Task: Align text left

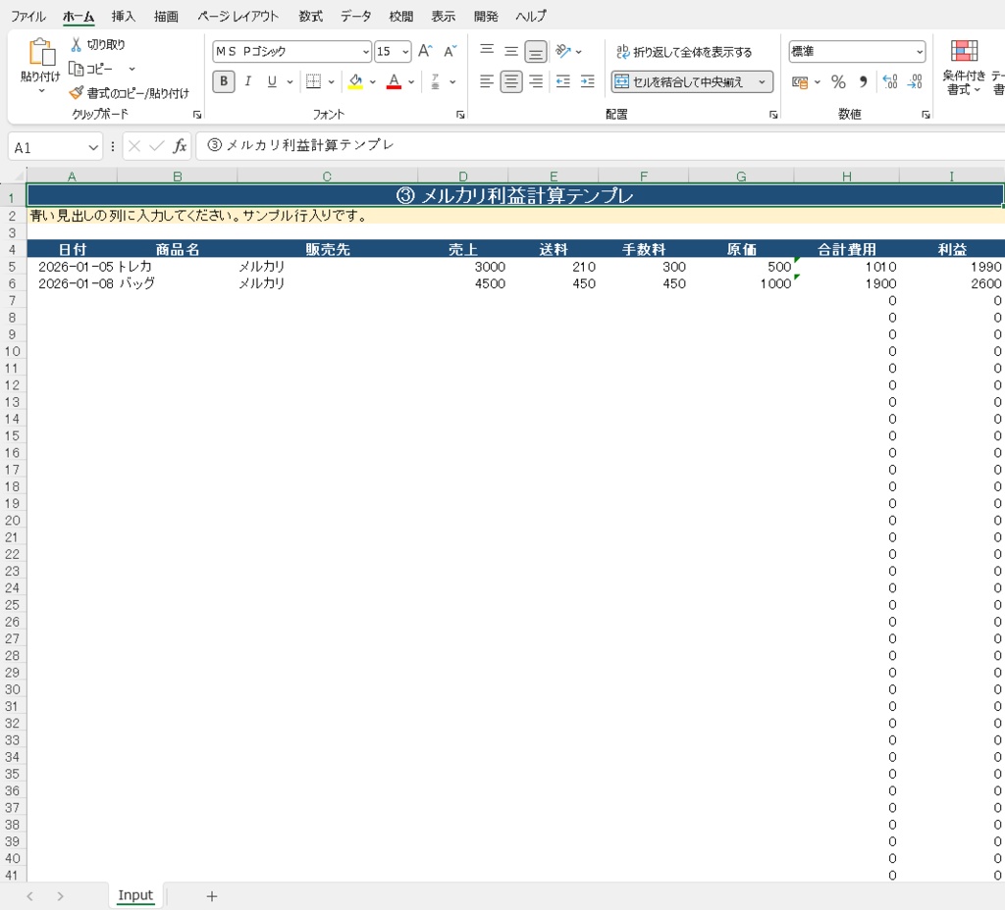Action: 487,81
